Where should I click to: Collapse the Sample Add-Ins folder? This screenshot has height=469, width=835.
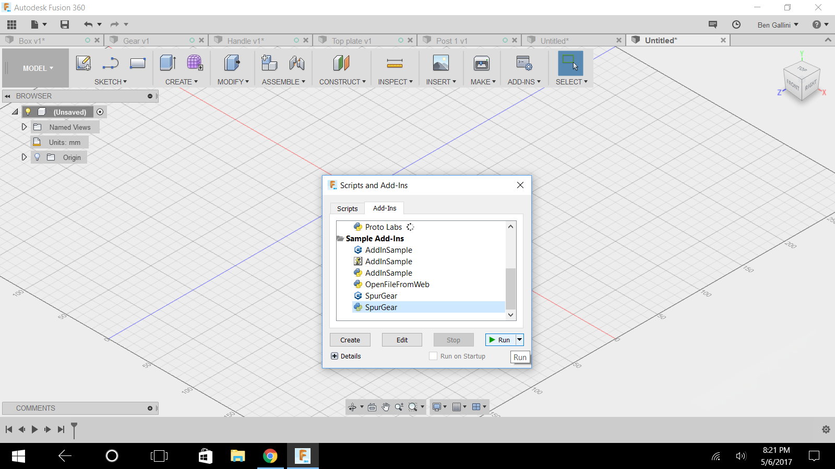(340, 238)
